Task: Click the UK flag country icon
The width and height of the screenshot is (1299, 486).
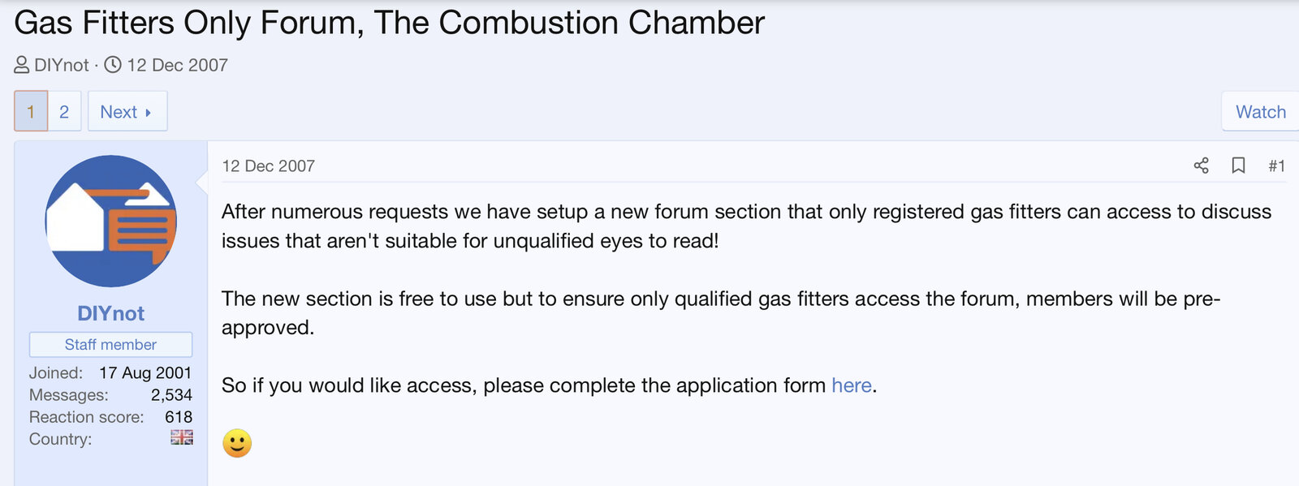Action: [182, 438]
